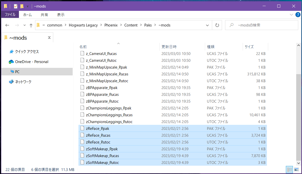302x174 pixels.
Task: Expand subfolders after Phoenix breadcrumb
Action: 121,25
